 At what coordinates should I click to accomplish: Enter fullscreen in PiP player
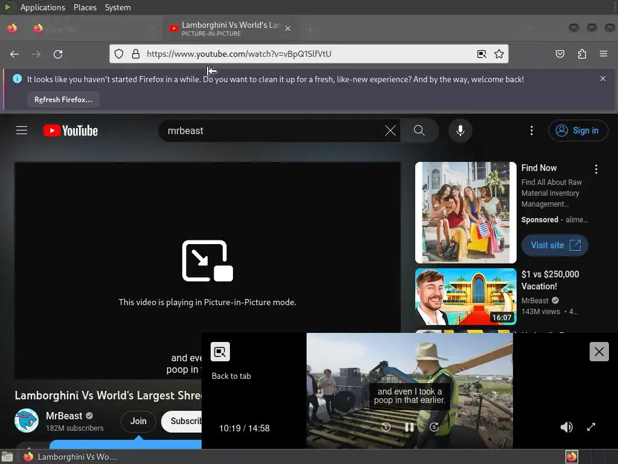coord(591,427)
